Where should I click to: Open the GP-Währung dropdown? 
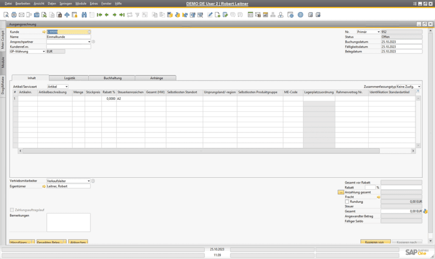[x=44, y=51]
